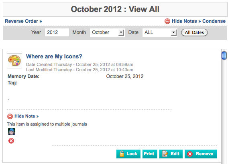Open the journal avatar thumbnail with blue cap

12,132
